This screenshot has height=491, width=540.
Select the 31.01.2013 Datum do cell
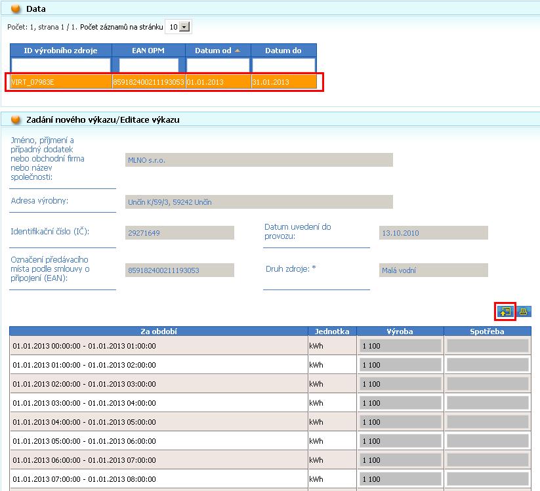(283, 82)
